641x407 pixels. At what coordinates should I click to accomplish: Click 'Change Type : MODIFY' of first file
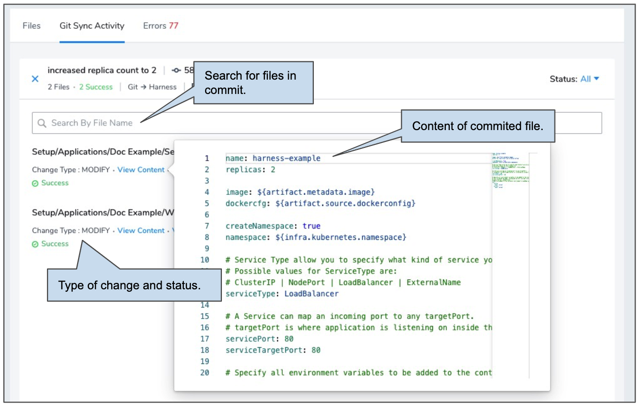71,170
